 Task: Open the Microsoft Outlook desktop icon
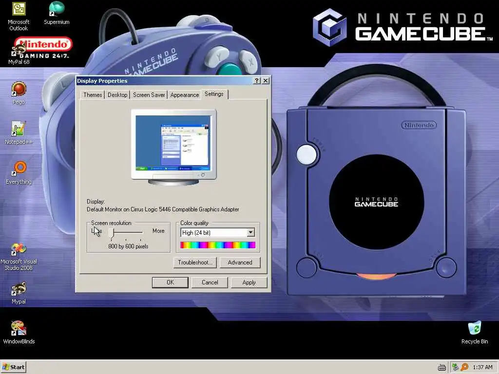coord(19,16)
